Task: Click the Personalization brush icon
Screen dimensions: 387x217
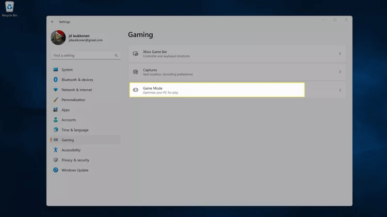Action: [56, 100]
